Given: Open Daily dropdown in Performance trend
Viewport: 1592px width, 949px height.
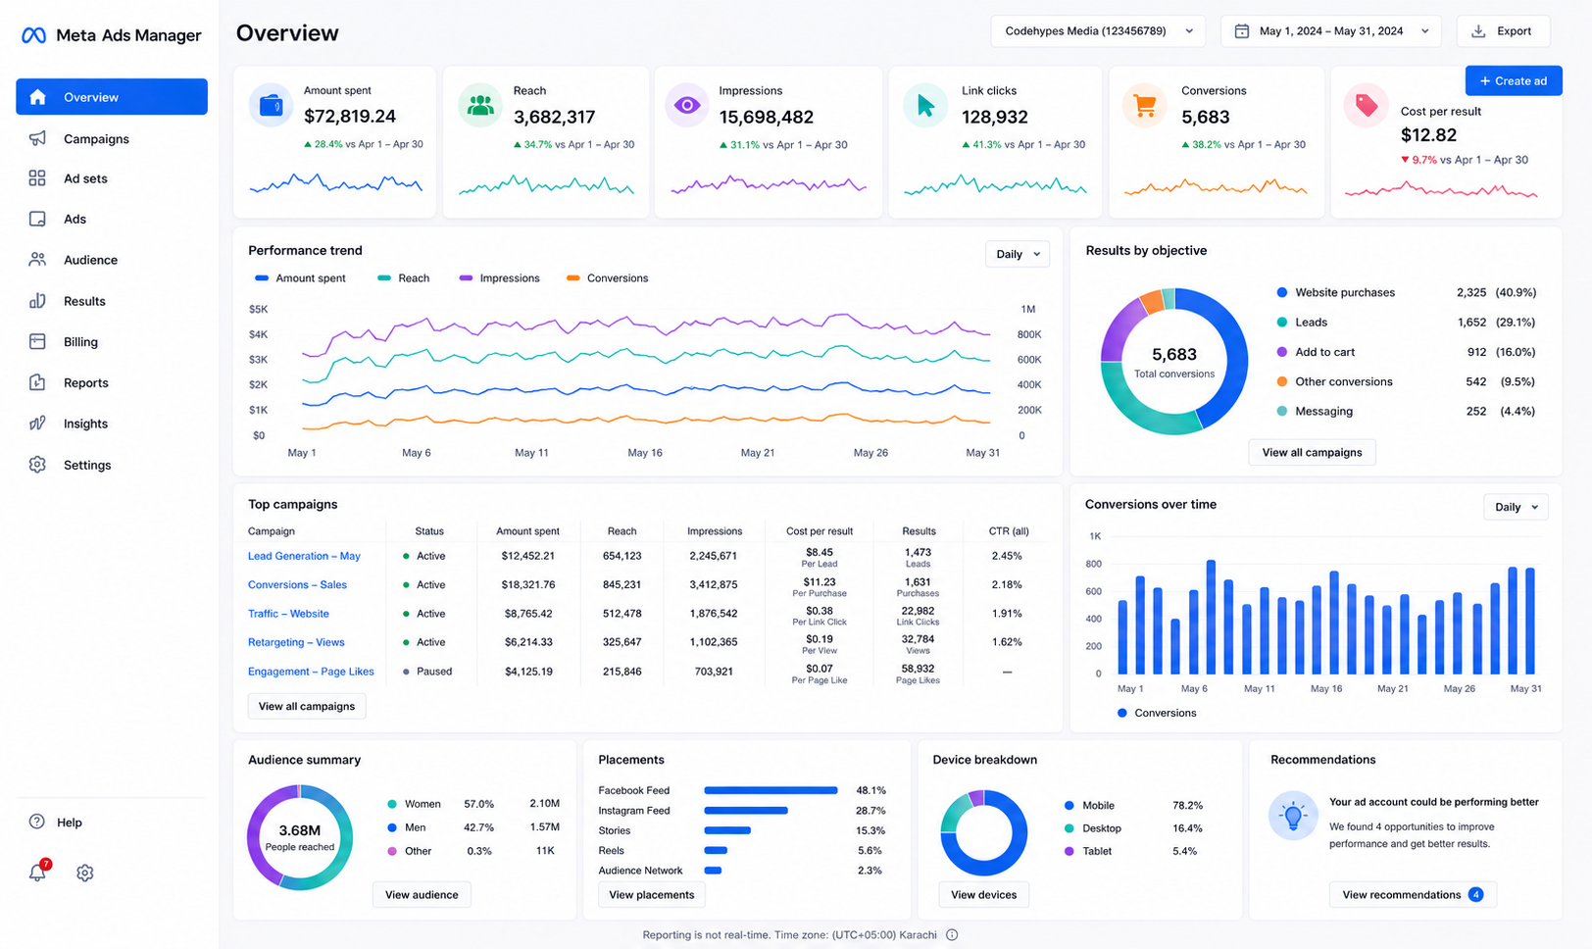Looking at the screenshot, I should [1018, 254].
